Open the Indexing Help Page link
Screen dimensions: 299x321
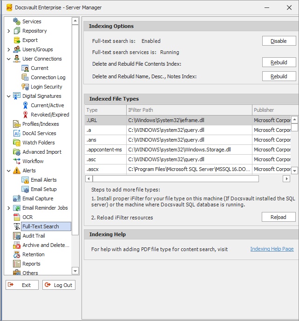coord(272,249)
